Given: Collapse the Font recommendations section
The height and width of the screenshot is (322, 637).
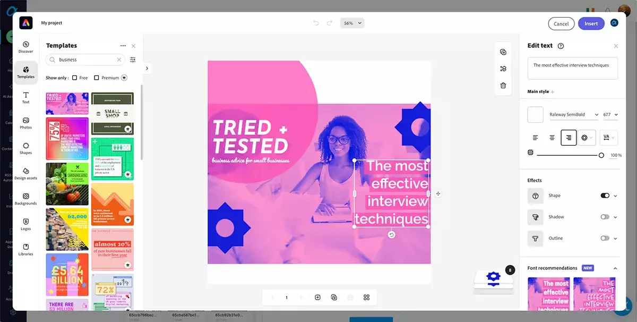Looking at the screenshot, I should pos(615,268).
